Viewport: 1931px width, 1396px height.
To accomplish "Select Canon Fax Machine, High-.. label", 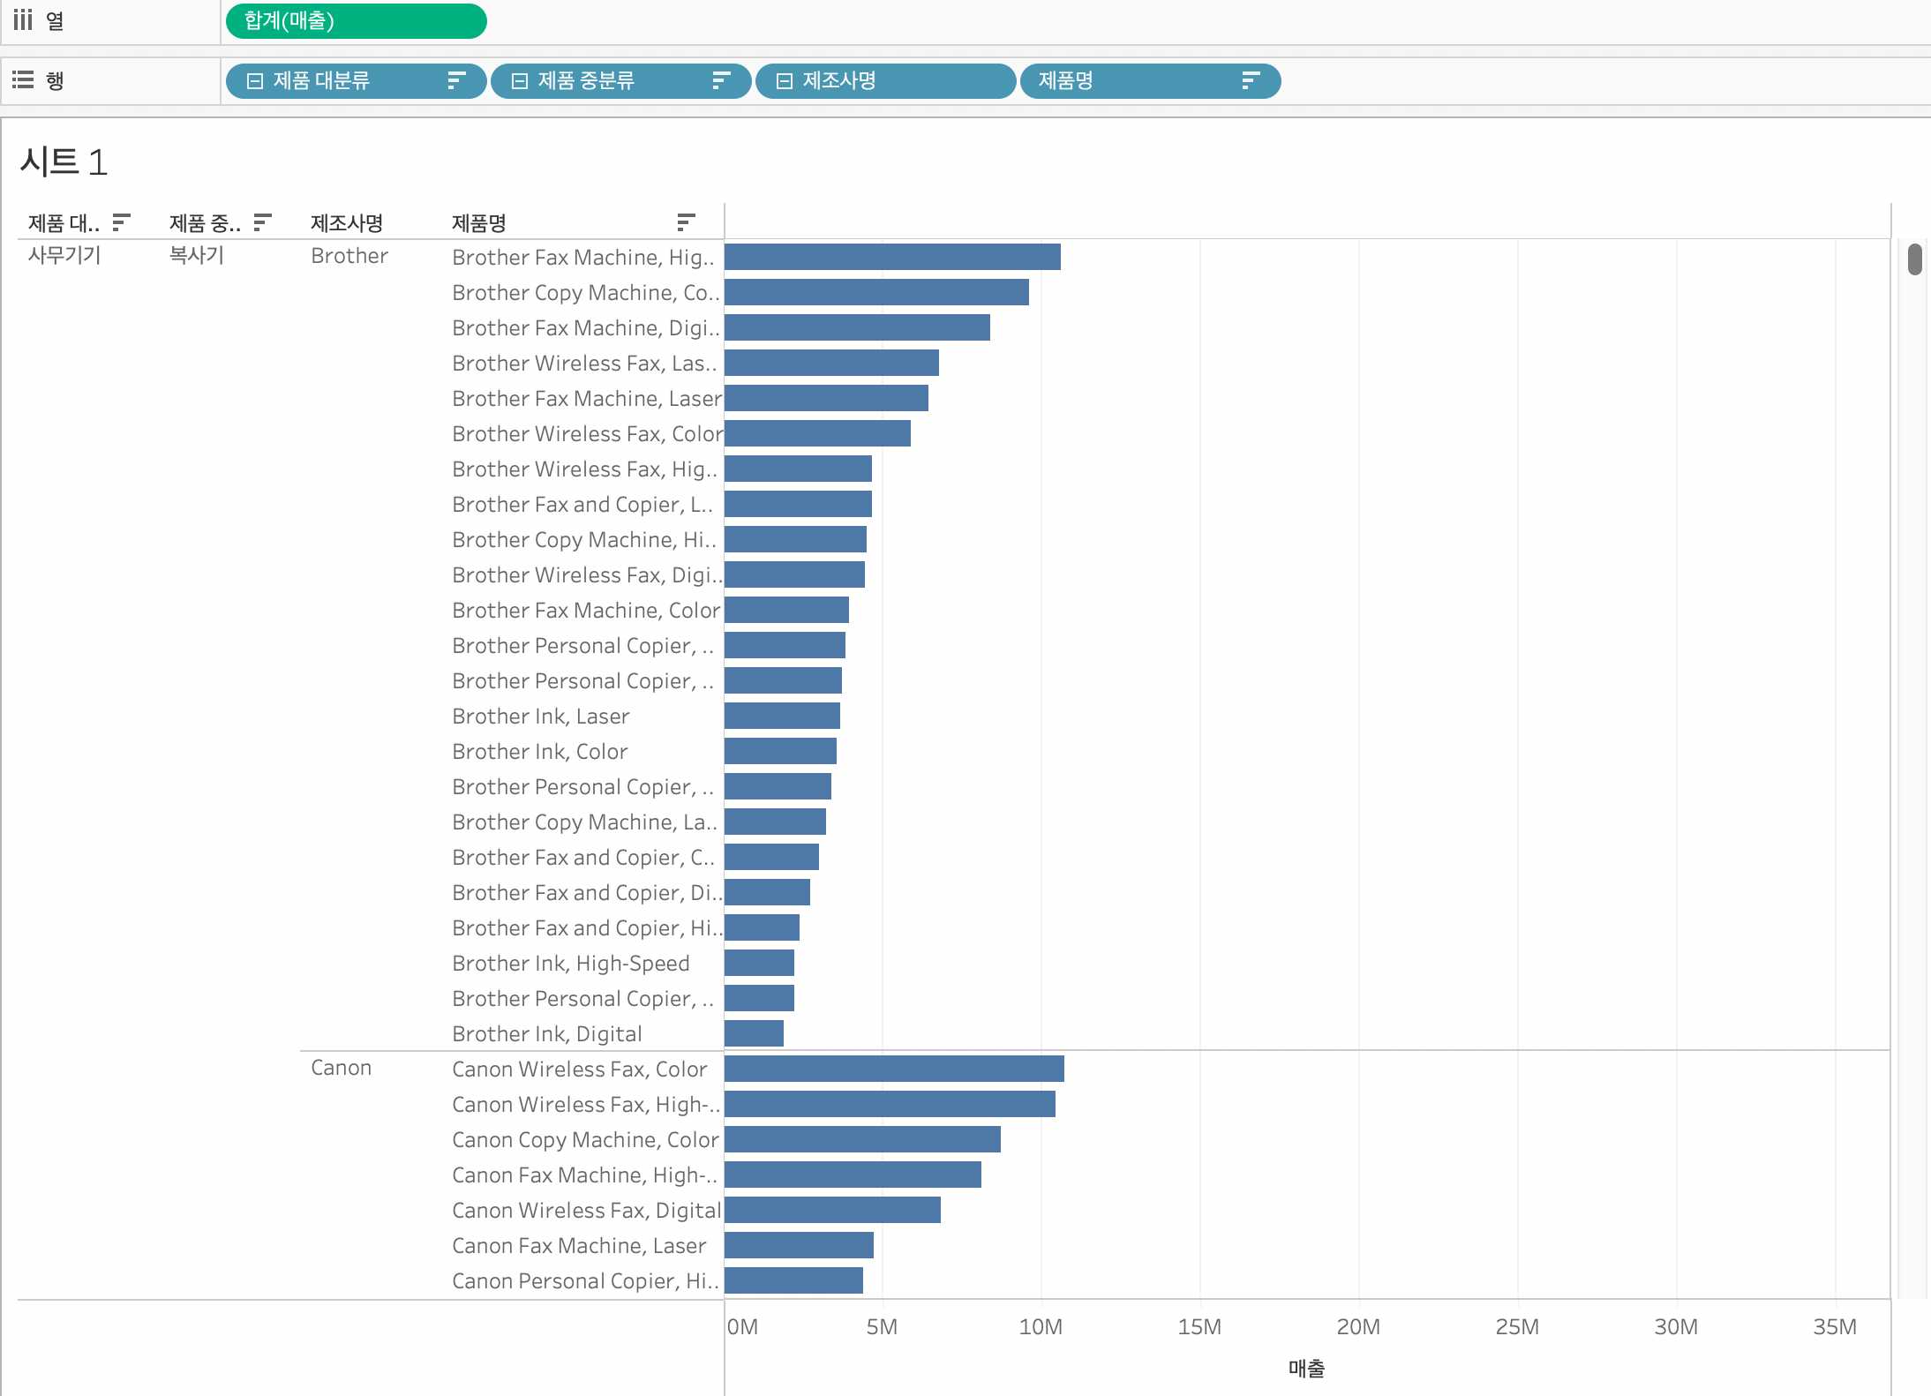I will click(584, 1175).
